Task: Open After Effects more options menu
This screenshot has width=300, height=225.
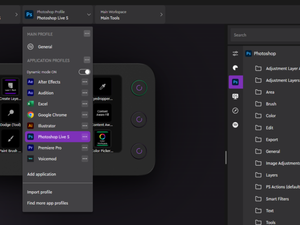Action: pos(85,82)
